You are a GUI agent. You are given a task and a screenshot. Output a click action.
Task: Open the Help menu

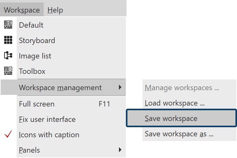pos(55,10)
